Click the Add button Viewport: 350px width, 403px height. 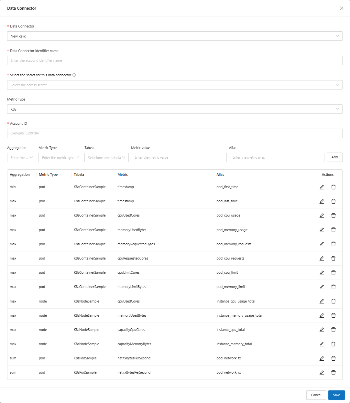(334, 157)
